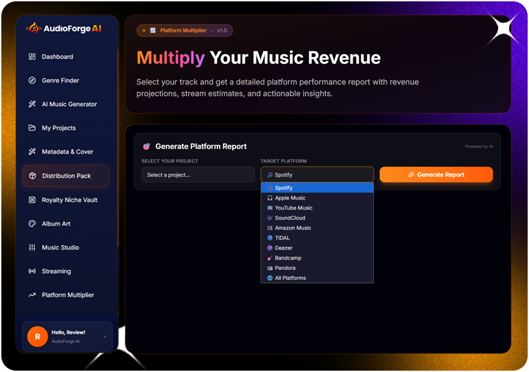Viewport: 529px width, 372px height.
Task: Click the SoundCloud option icon
Action: (270, 218)
